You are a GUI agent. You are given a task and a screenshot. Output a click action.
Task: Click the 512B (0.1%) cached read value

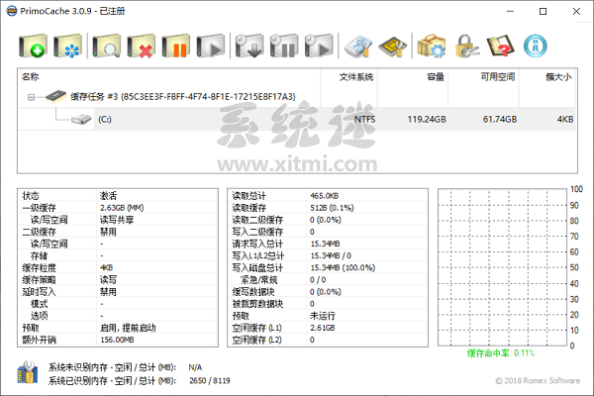[332, 208]
